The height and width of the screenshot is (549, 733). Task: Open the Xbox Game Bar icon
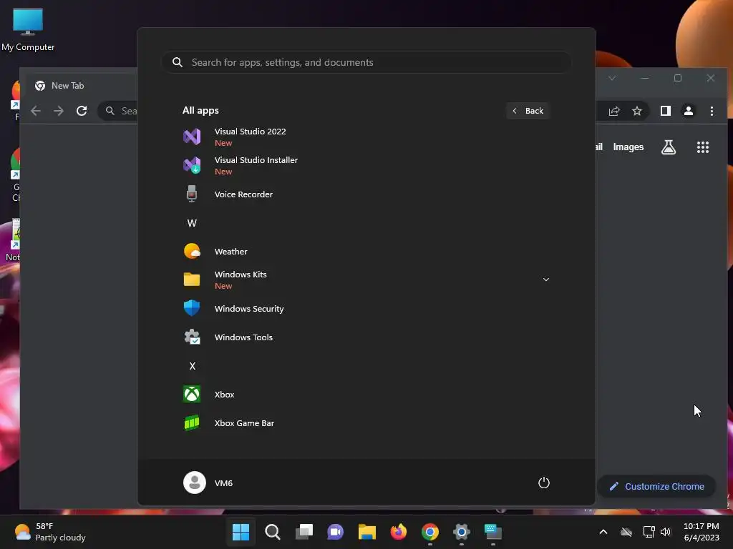(192, 423)
